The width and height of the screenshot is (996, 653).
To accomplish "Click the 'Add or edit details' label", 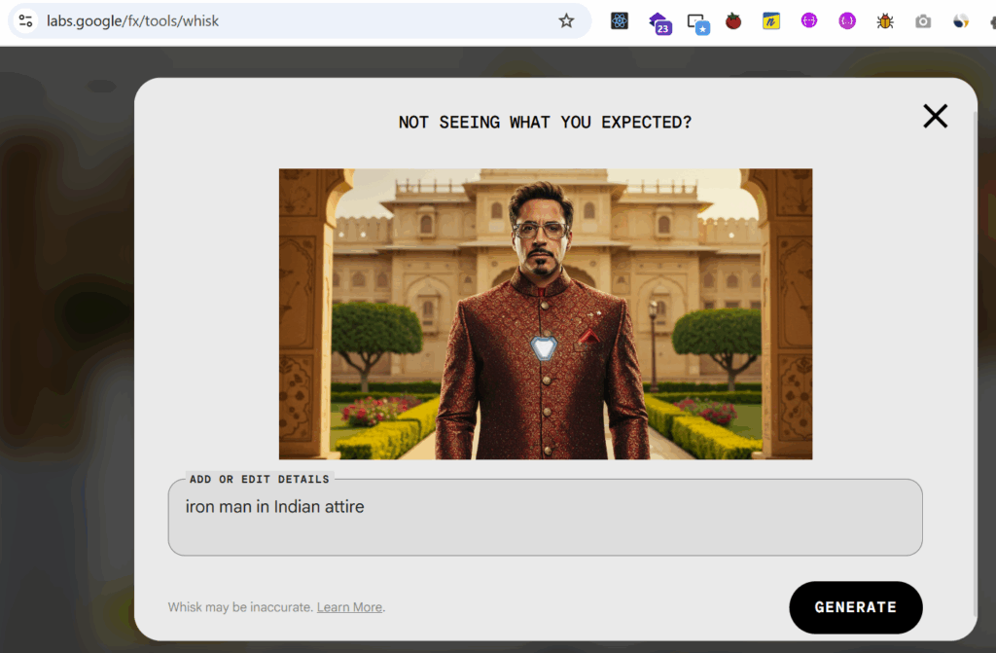I will point(259,479).
